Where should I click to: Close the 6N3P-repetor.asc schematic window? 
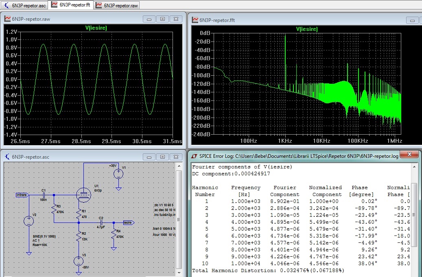176,157
